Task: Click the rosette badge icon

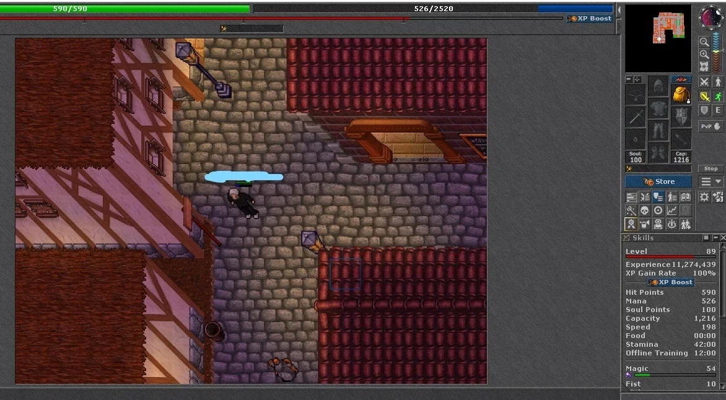Action: pyautogui.click(x=631, y=224)
